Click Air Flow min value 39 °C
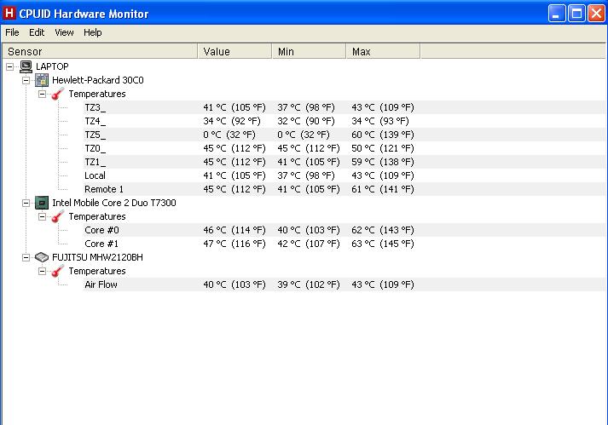Image resolution: width=608 pixels, height=425 pixels. 309,284
